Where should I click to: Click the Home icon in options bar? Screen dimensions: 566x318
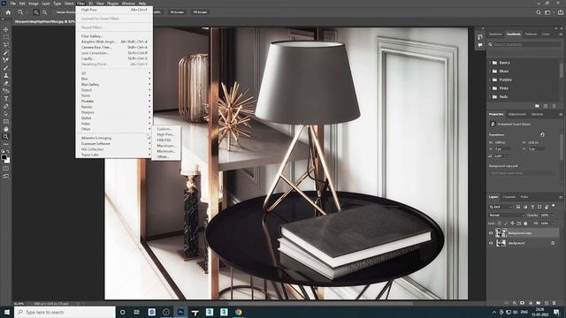(8, 12)
